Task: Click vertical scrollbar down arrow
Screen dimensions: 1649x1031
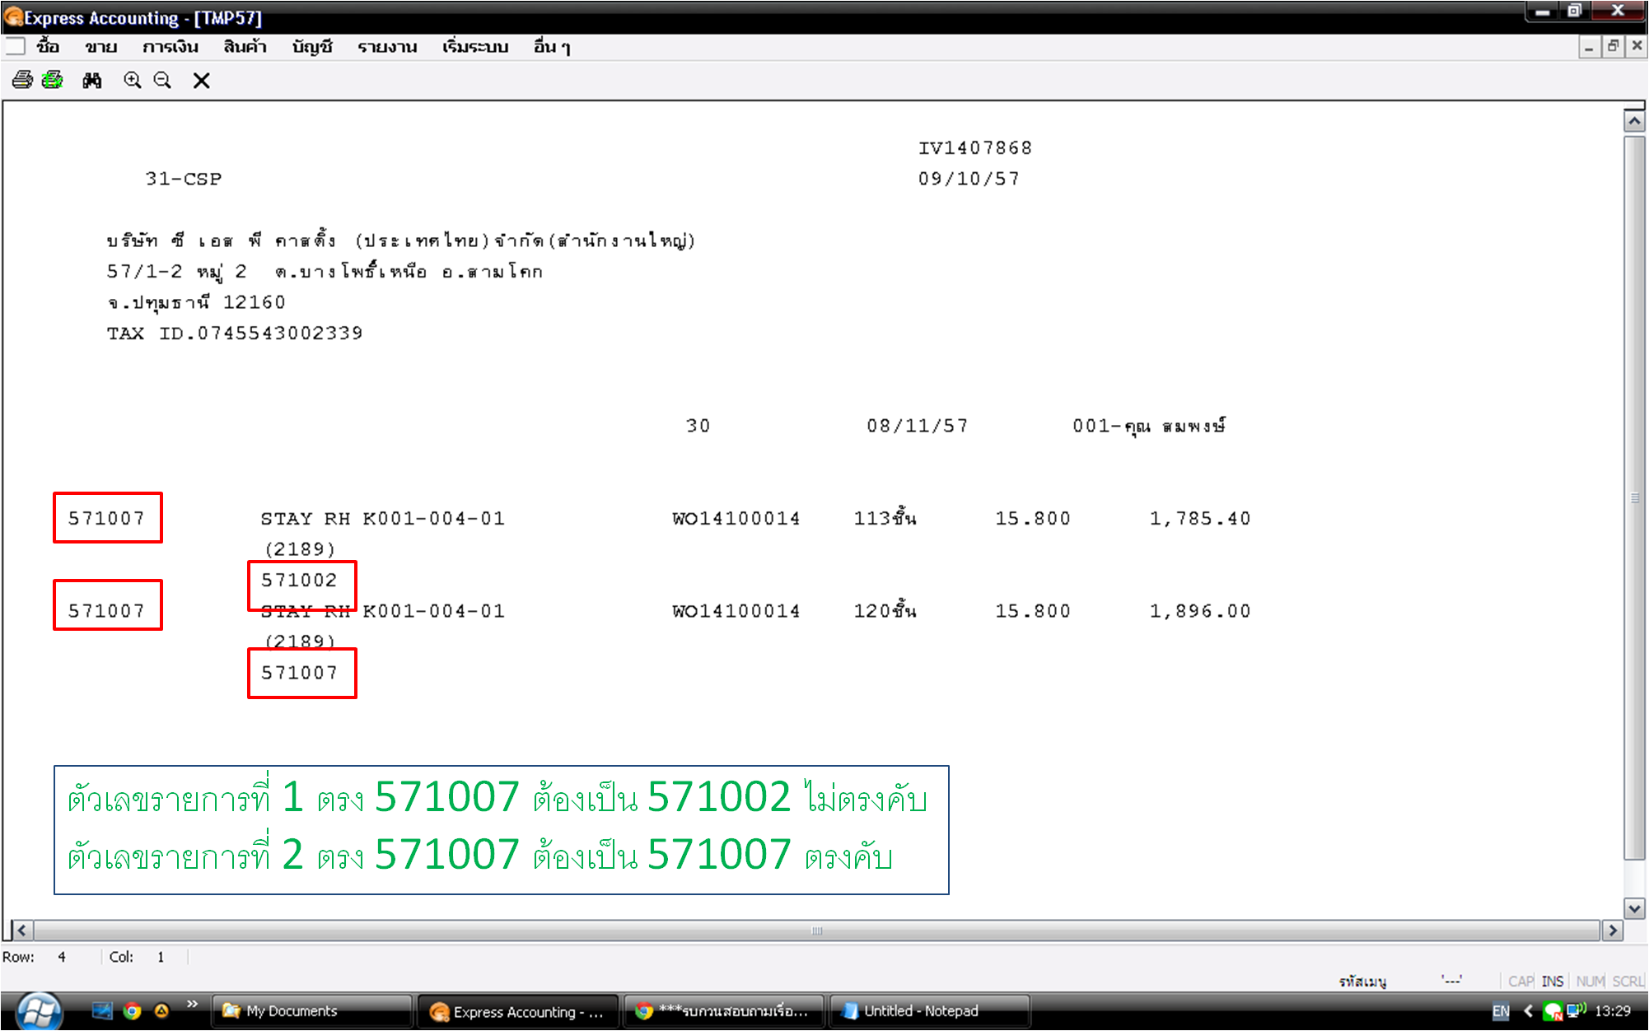Action: pyautogui.click(x=1634, y=907)
